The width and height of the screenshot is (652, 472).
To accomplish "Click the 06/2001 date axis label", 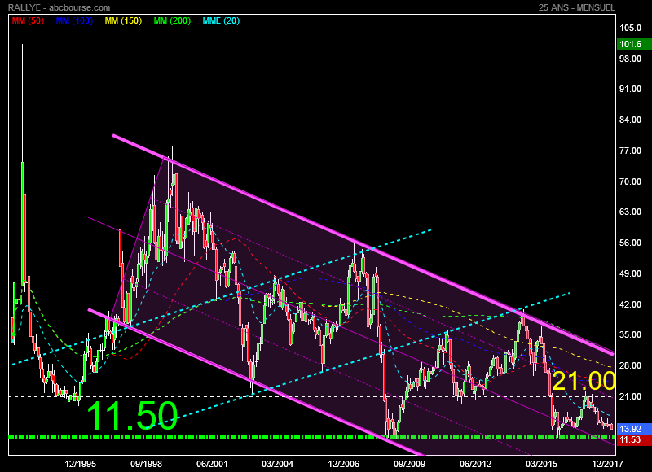I will pyautogui.click(x=212, y=464).
